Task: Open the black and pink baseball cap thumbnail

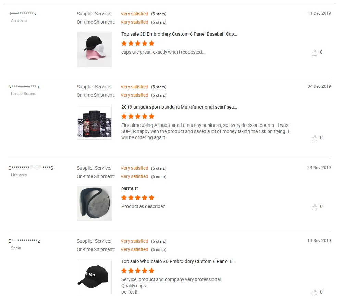Action: pos(94,49)
